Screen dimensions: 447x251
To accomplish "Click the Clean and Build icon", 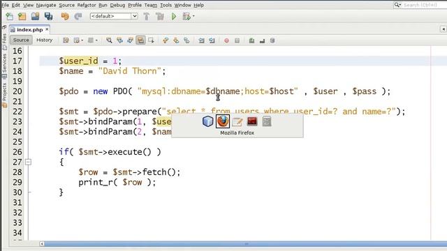I will 160,17.
